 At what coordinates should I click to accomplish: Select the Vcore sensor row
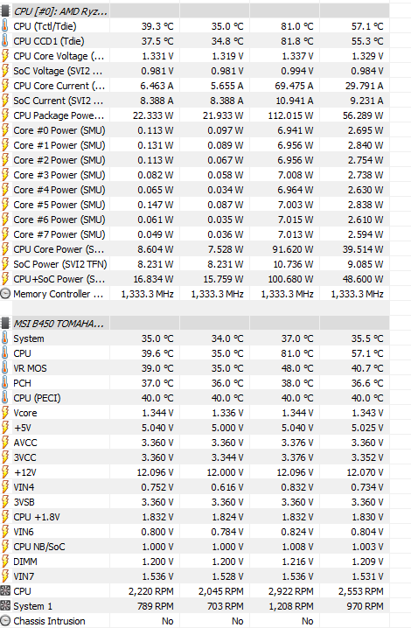tap(195, 413)
